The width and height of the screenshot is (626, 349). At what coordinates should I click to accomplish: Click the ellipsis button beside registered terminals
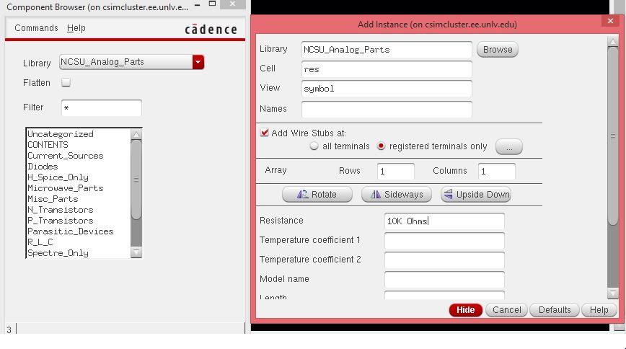click(509, 147)
